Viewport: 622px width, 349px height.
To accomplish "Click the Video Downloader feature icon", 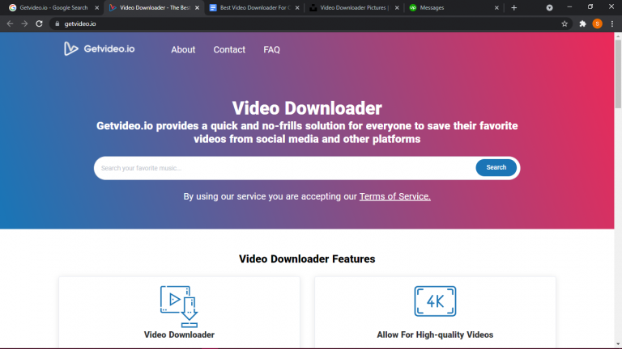I will click(x=179, y=306).
